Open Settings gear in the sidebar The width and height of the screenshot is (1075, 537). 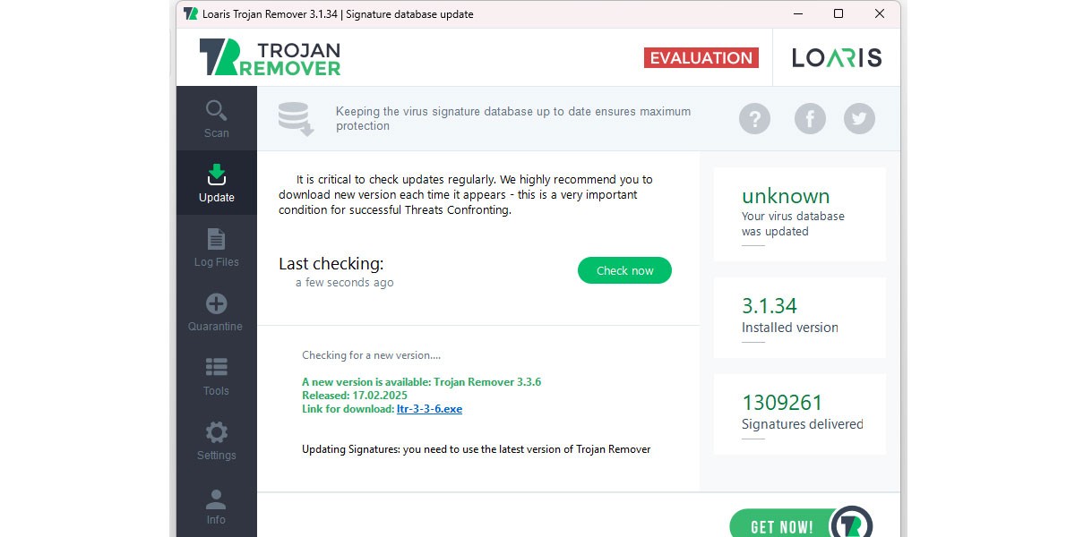(x=217, y=441)
